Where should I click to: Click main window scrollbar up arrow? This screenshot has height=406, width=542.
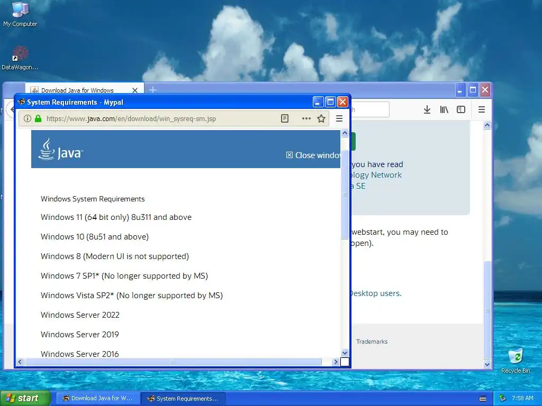[487, 125]
